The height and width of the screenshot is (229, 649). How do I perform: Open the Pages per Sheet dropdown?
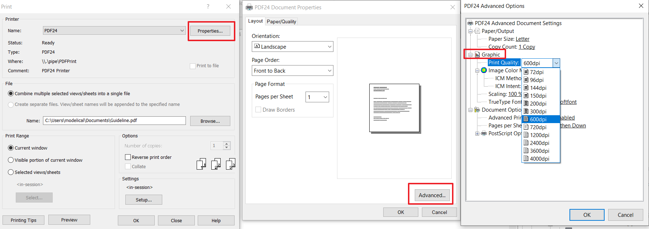point(317,97)
